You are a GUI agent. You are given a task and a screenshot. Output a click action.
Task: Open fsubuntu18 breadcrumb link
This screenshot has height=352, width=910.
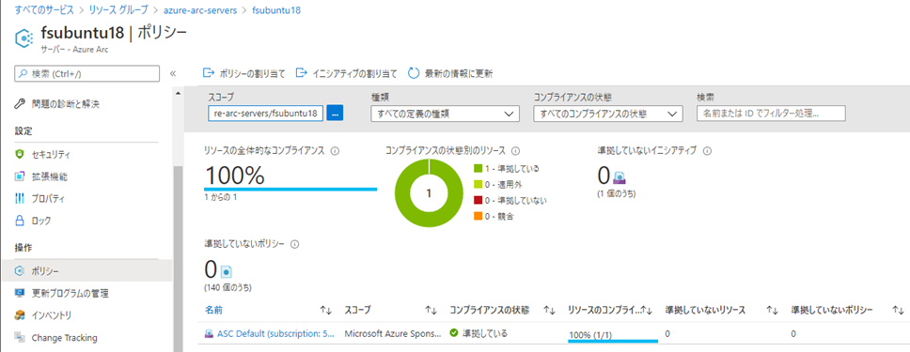point(276,10)
